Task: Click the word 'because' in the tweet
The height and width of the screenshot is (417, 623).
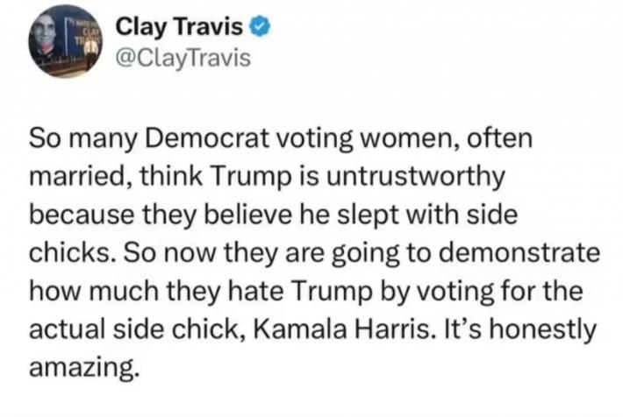Action: 82,215
